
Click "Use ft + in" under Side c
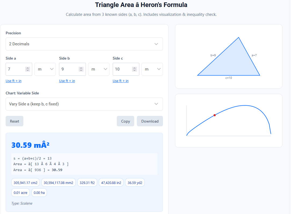tap(121, 81)
